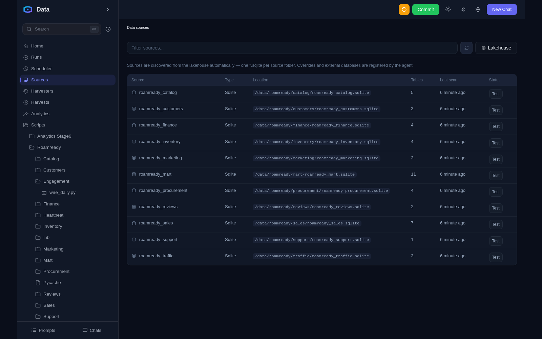Click the Last scan column header
542x339 pixels.
(449, 80)
